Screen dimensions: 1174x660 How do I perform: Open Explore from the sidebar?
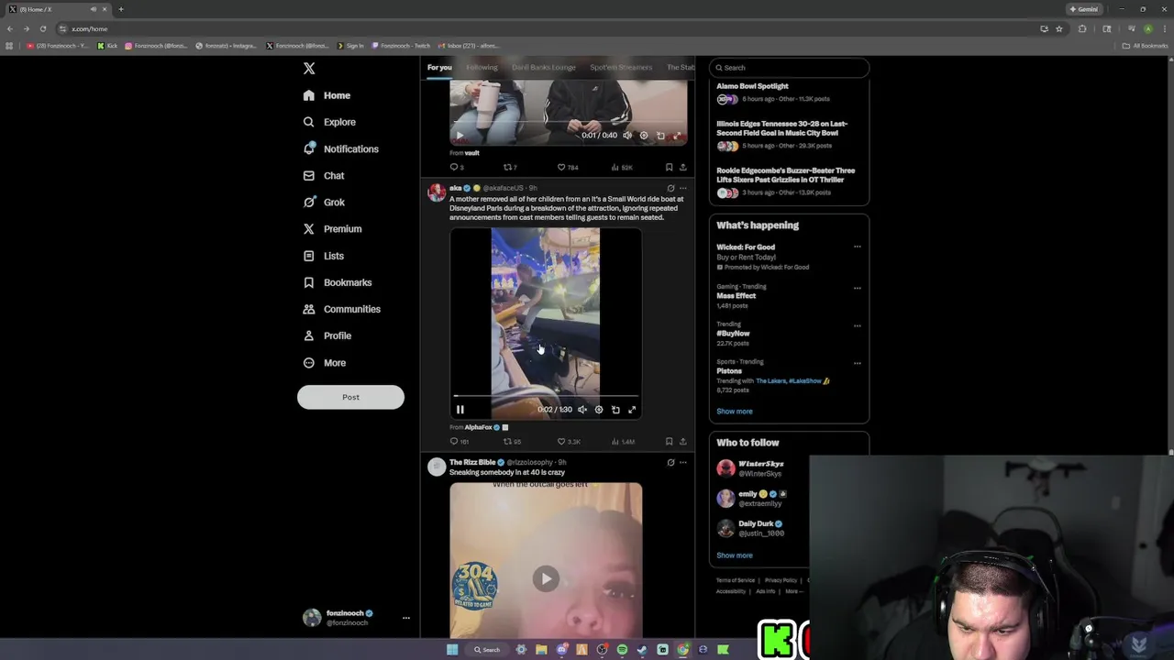click(329, 122)
